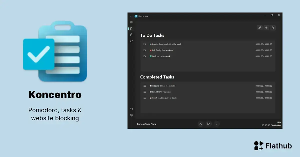Screen dimensions: 300x157
Task: Click the handle icon beside 'Prepare dinner for tonight'
Action: click(x=145, y=86)
